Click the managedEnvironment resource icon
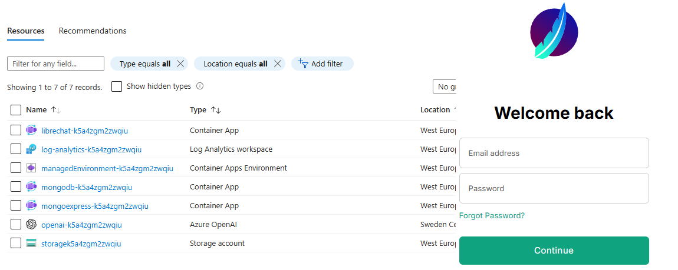Viewport: 678px width, 270px height. (31, 168)
